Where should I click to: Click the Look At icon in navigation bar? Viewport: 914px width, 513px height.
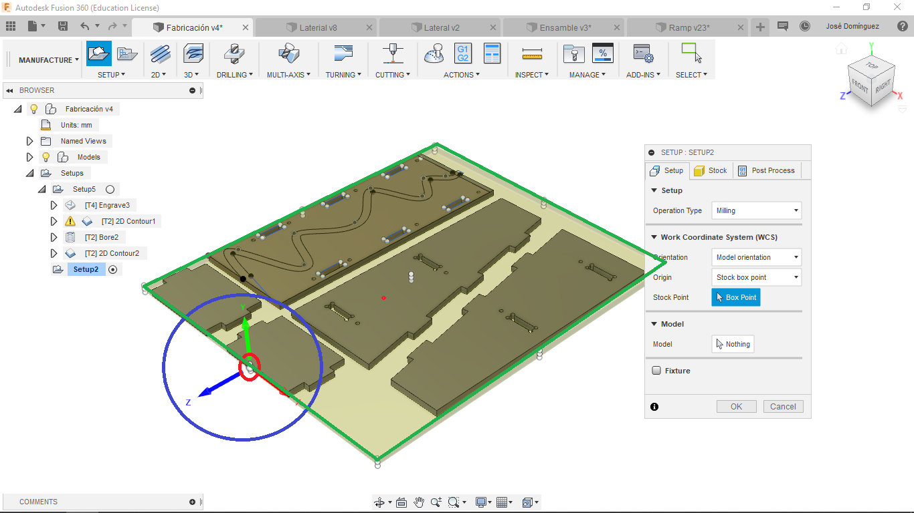pos(401,502)
